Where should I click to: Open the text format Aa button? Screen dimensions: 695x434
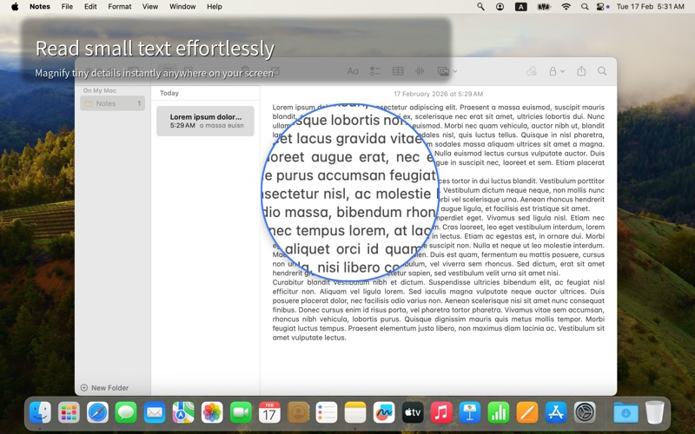pyautogui.click(x=353, y=71)
